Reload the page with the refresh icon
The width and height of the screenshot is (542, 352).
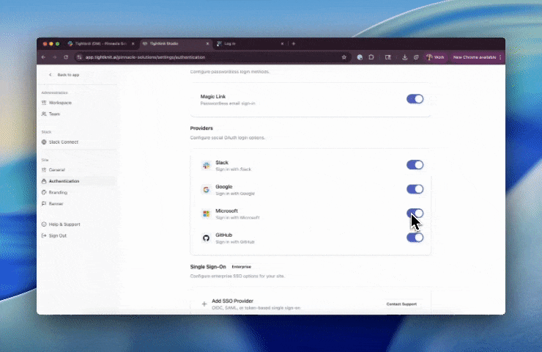click(x=66, y=57)
